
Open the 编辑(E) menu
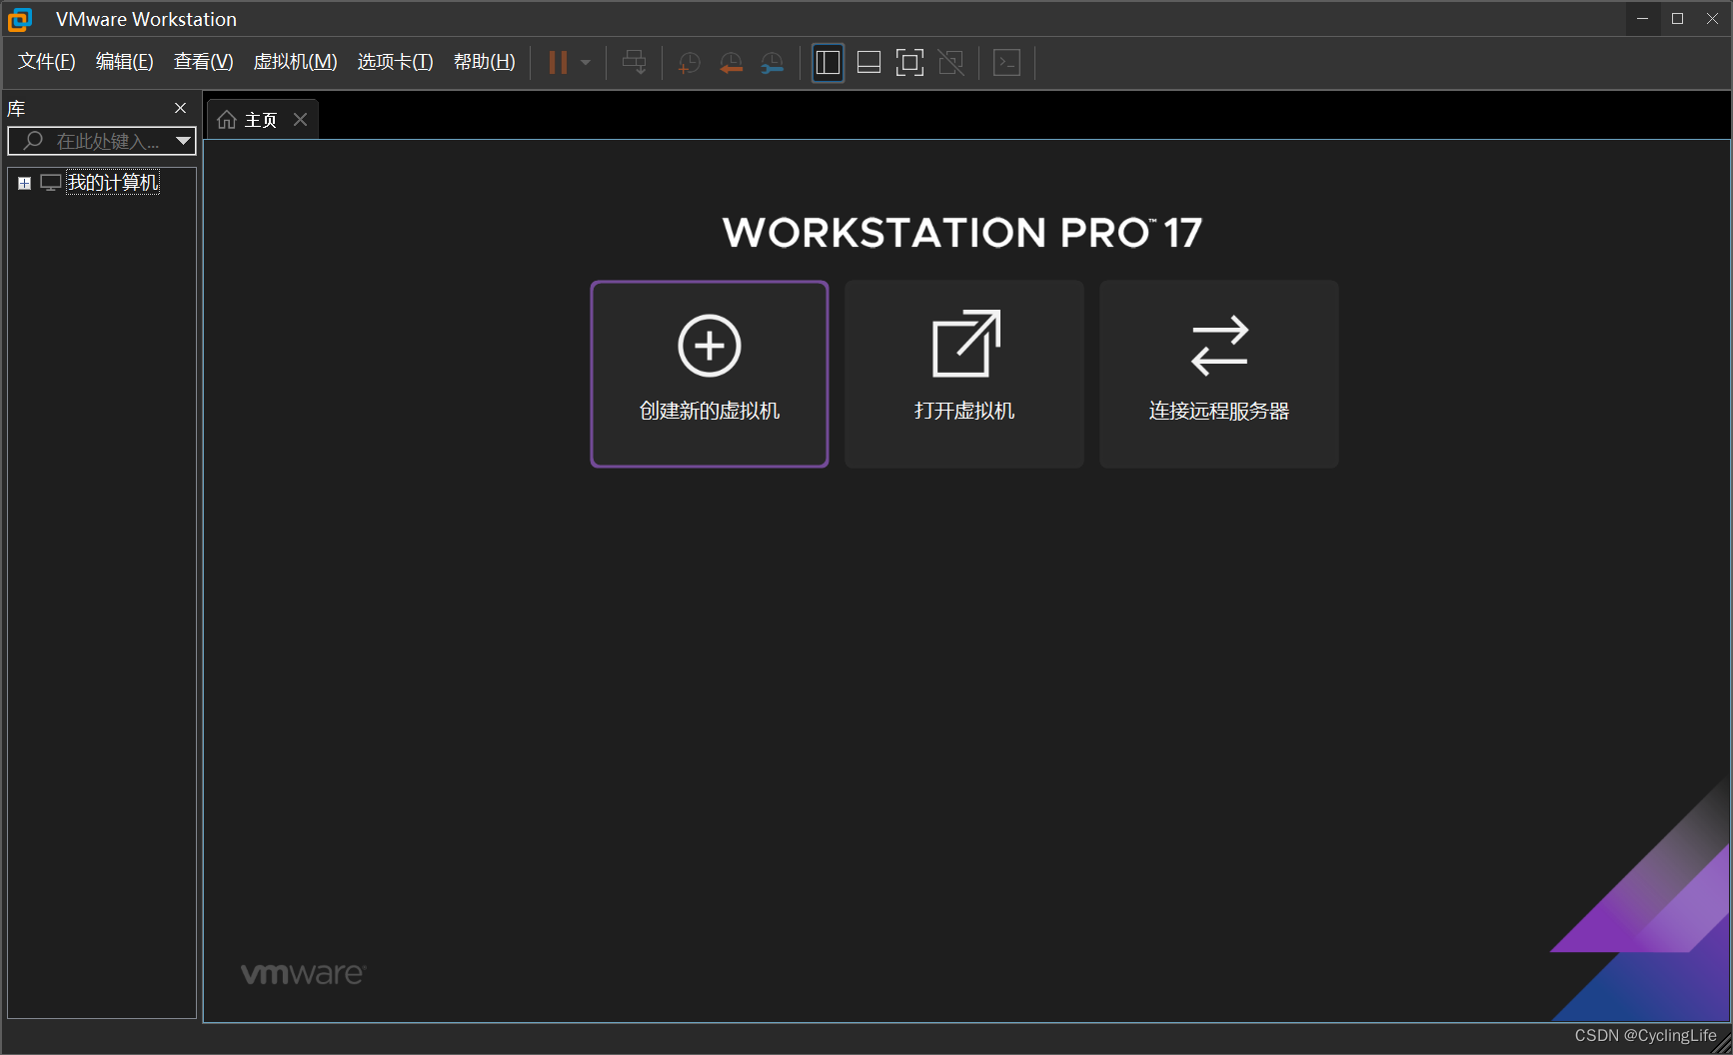click(125, 62)
